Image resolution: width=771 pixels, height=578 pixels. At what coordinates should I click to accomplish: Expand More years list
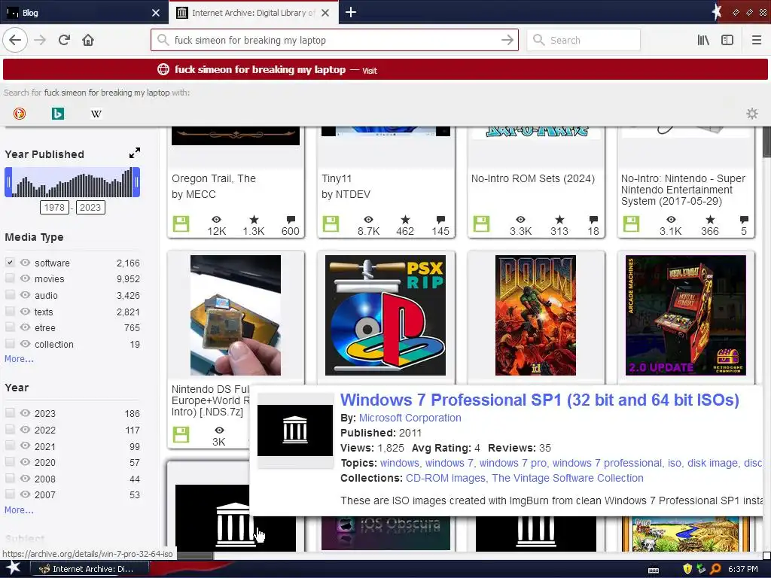19,510
